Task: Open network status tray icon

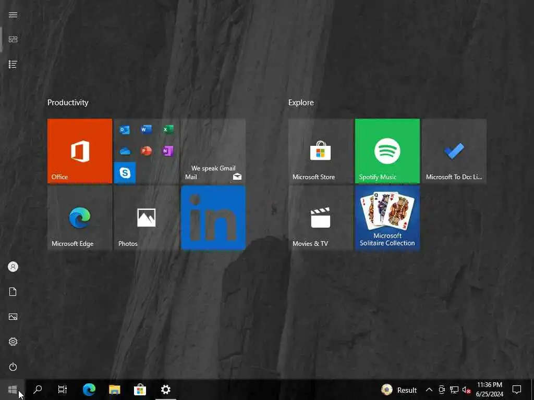Action: click(454, 390)
